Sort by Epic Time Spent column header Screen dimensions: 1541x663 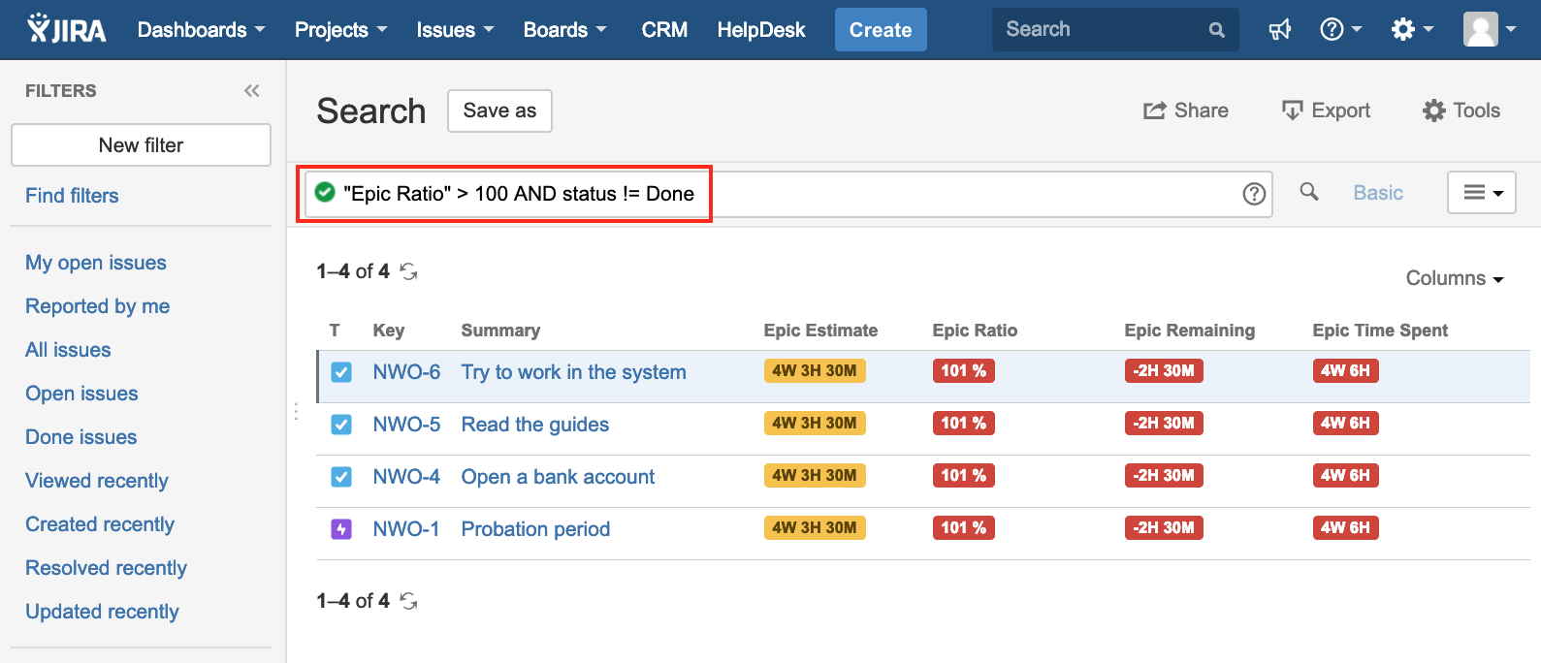(1380, 331)
